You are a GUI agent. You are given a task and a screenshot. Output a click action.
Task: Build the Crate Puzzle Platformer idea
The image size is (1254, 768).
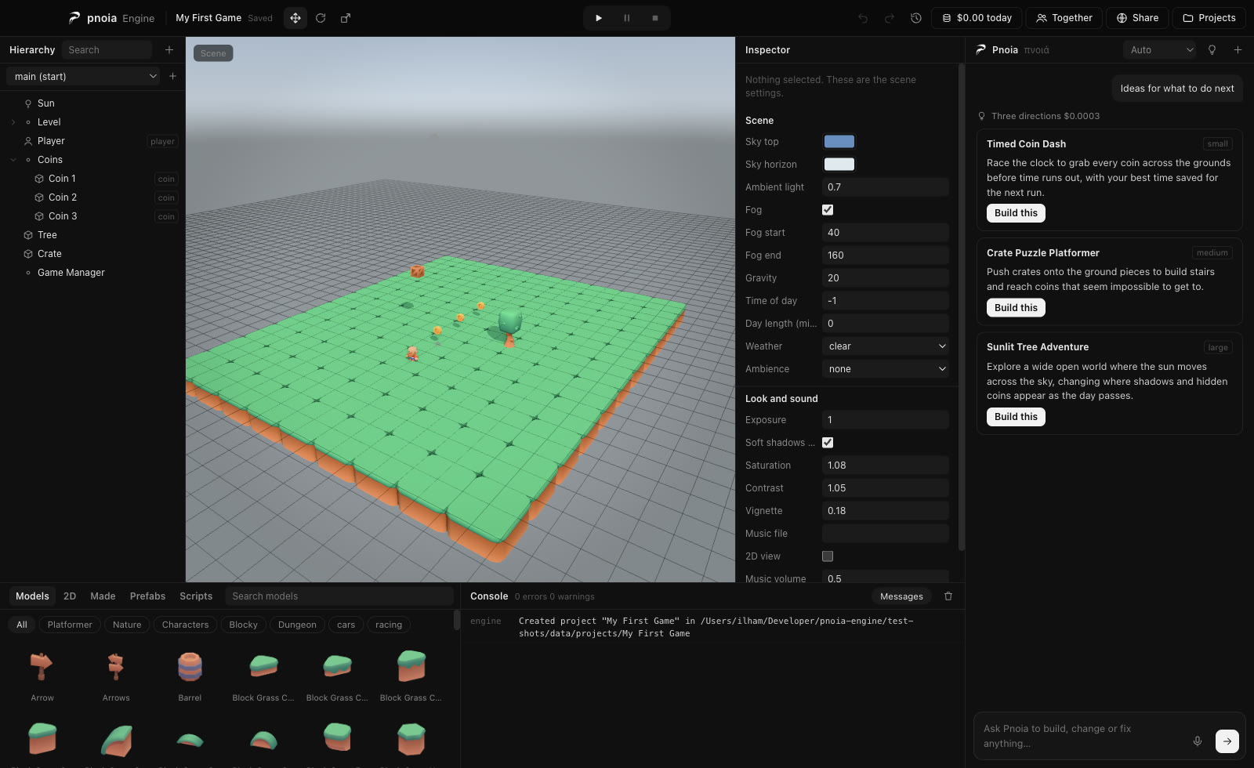click(x=1016, y=308)
